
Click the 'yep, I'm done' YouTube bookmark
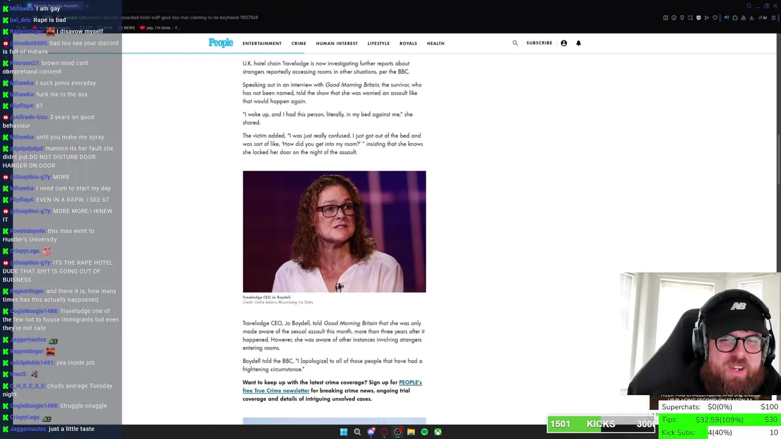[x=160, y=27]
